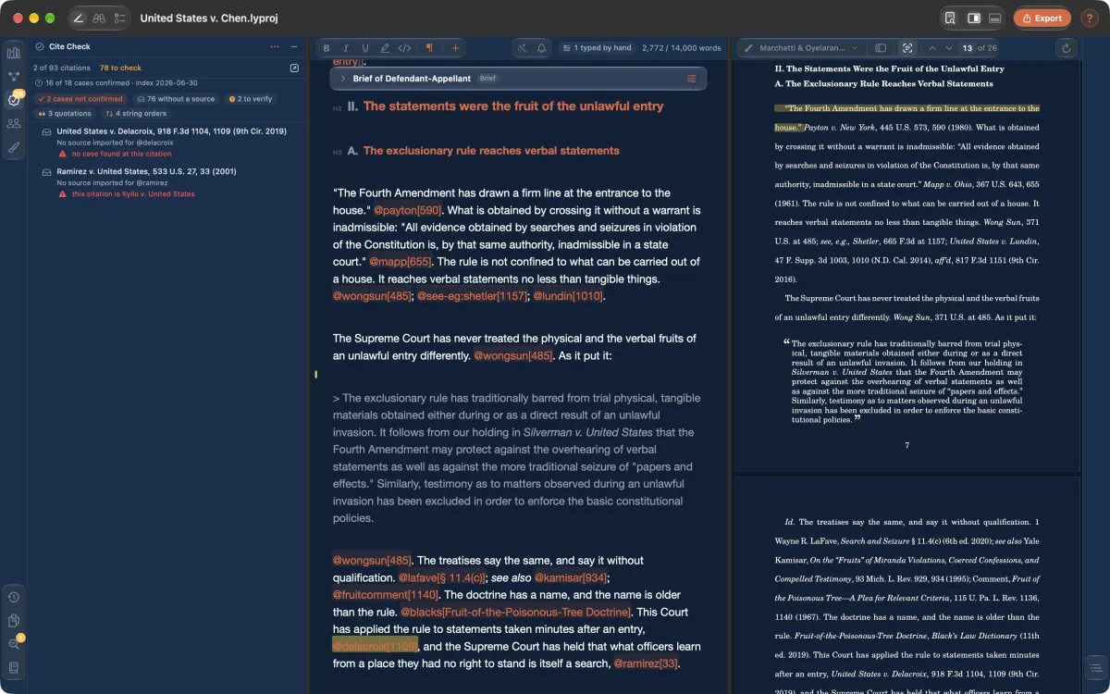The height and width of the screenshot is (694, 1110).
Task: Open document preview search icon
Action: pos(950,18)
